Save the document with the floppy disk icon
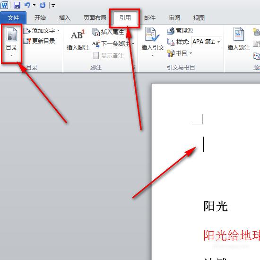The width and height of the screenshot is (260, 260). (x=17, y=5)
